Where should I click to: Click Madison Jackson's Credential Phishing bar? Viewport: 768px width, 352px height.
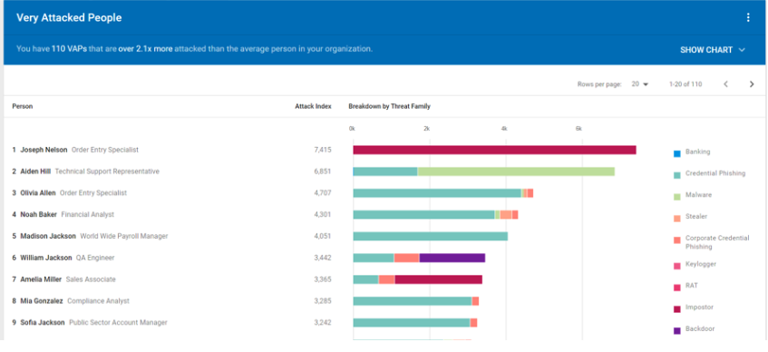(431, 236)
